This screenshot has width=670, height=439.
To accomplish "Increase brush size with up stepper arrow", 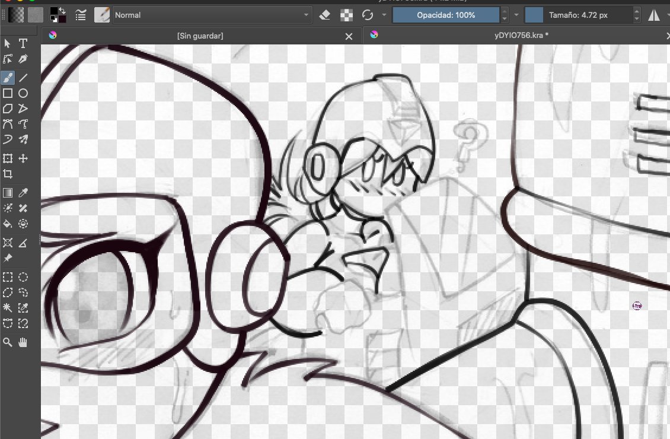I will pos(637,11).
